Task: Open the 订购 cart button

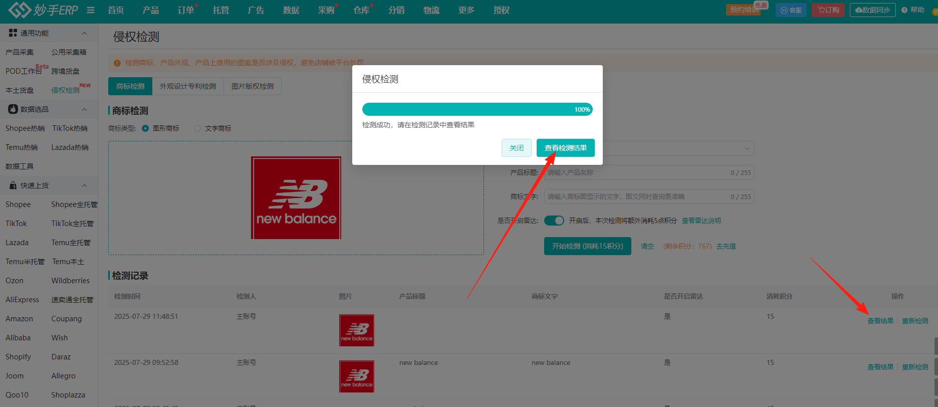Action: tap(828, 10)
